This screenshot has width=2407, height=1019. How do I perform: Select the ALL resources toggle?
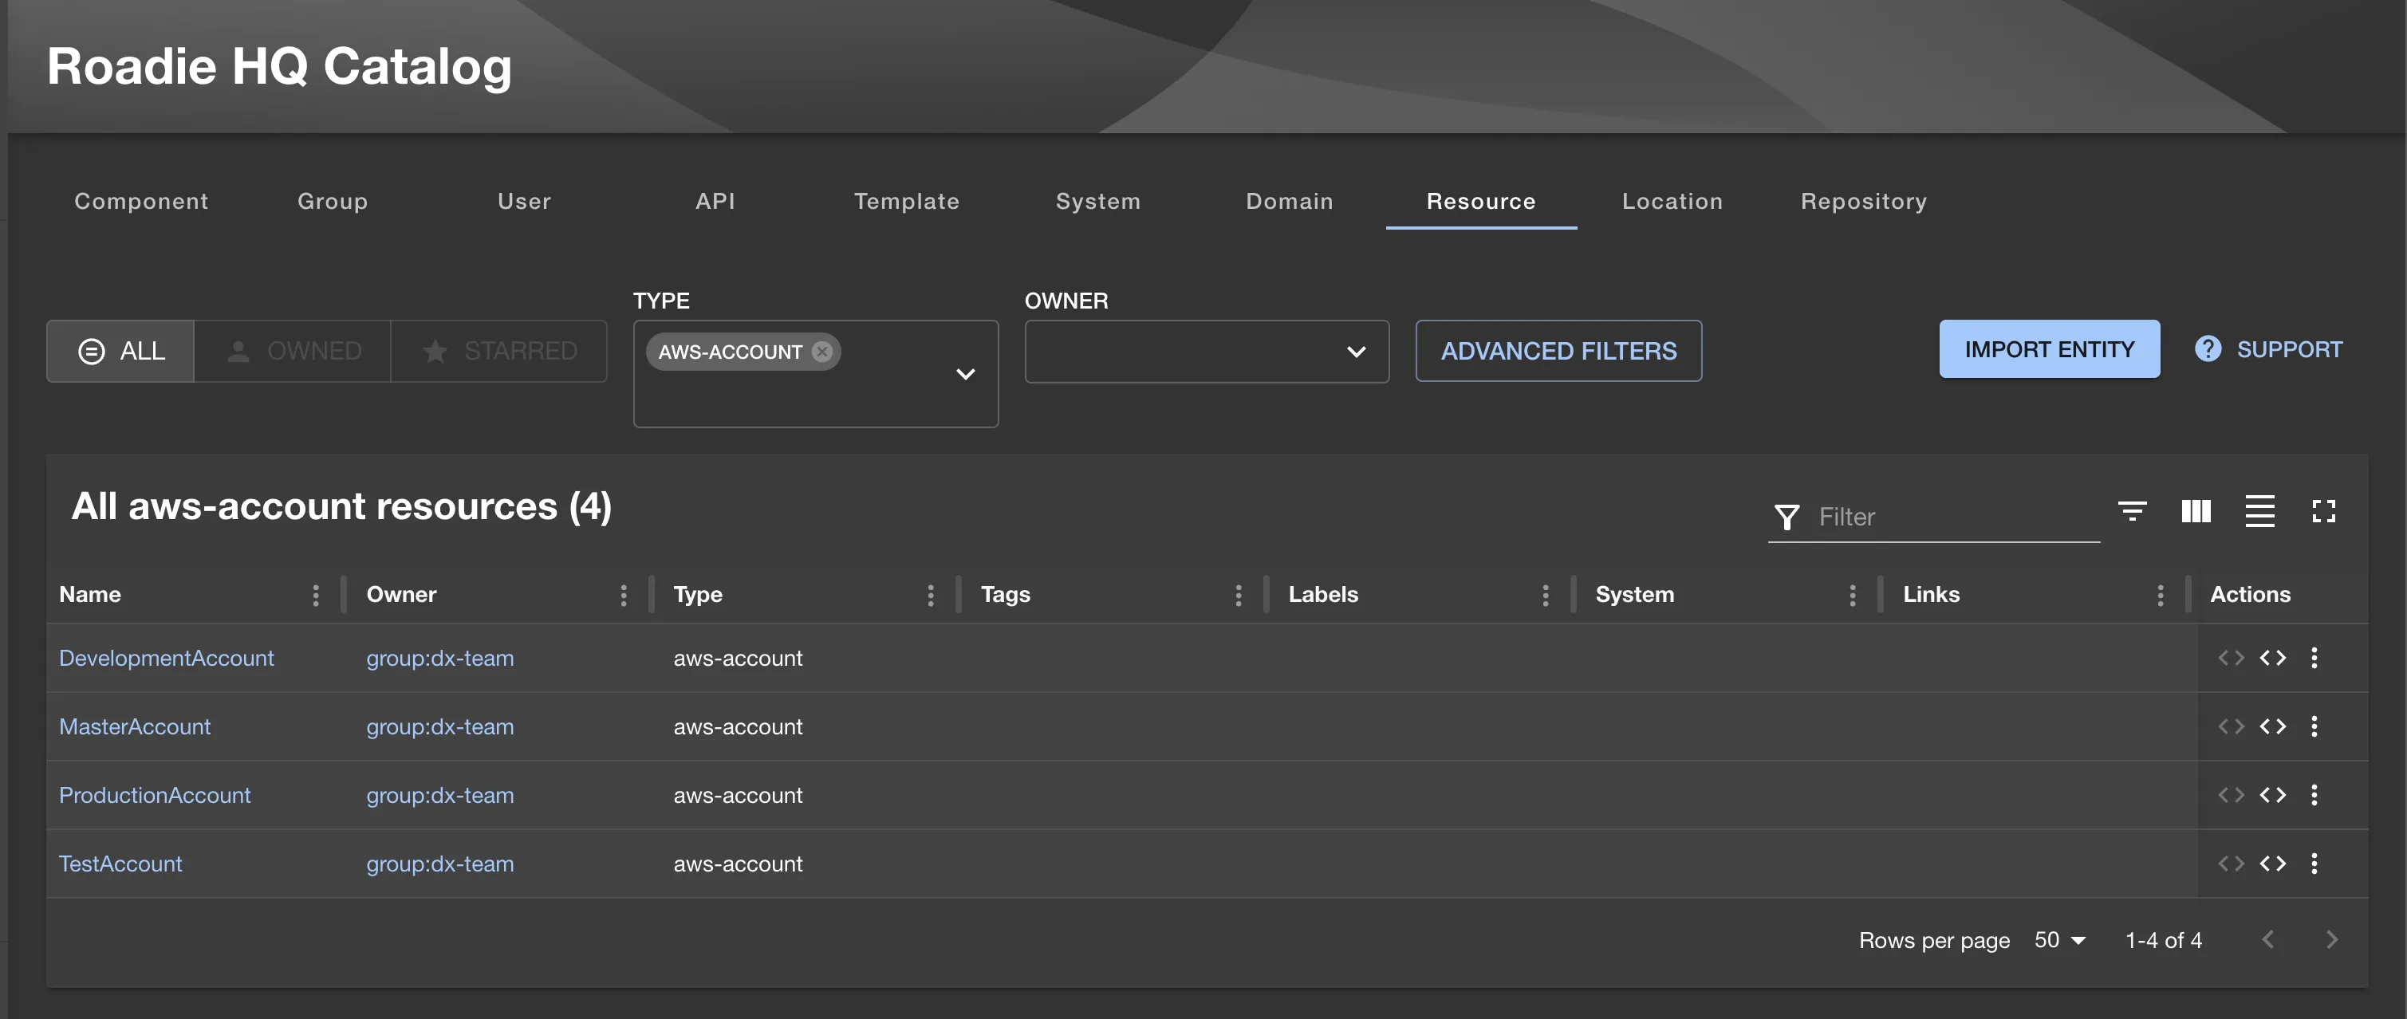[120, 351]
